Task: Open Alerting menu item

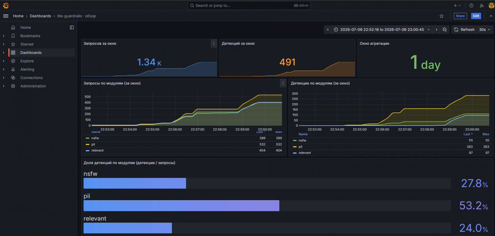Action: point(27,69)
